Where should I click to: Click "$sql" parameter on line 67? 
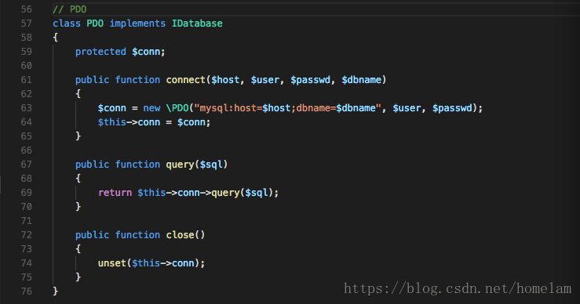coord(211,165)
